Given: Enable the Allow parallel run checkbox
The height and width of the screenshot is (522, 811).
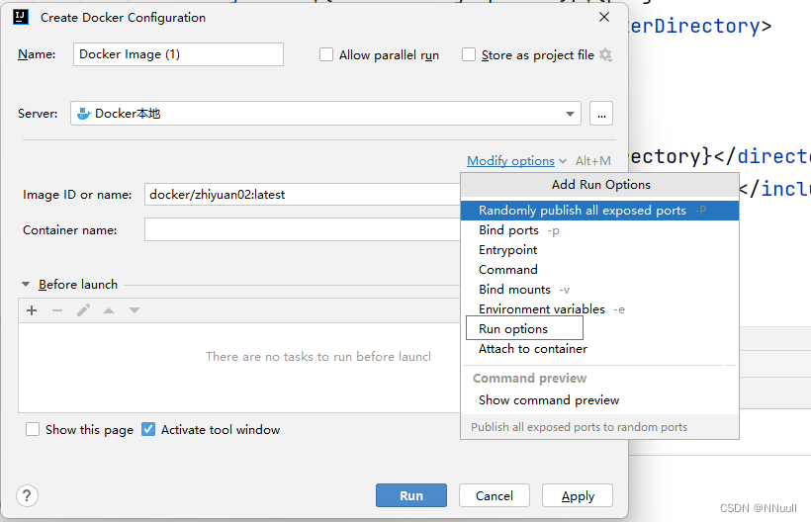Looking at the screenshot, I should point(326,54).
